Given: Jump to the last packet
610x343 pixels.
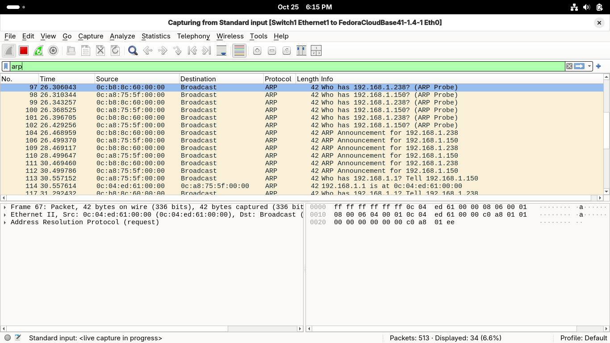Looking at the screenshot, I should (x=206, y=51).
